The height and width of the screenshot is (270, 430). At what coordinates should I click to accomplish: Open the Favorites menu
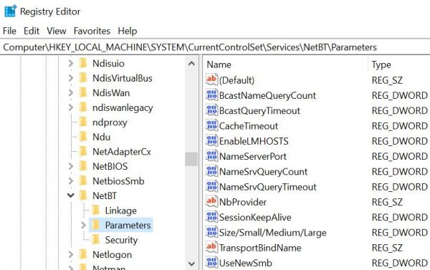pos(92,31)
